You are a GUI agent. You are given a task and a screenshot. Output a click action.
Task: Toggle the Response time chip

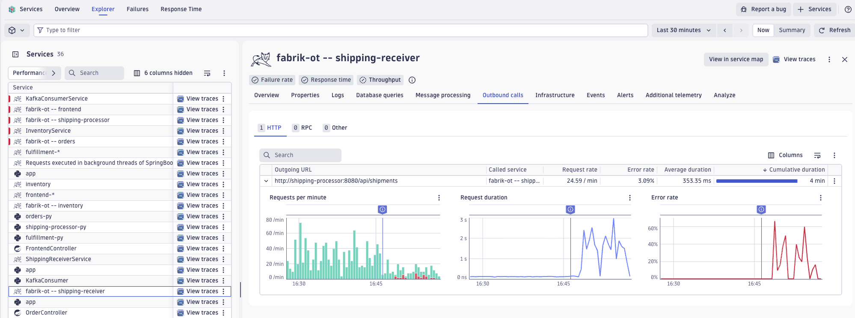point(326,80)
